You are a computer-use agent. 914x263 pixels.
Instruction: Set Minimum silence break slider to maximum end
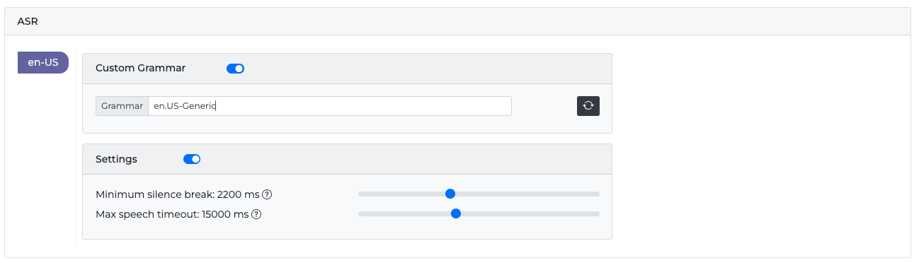pos(599,194)
